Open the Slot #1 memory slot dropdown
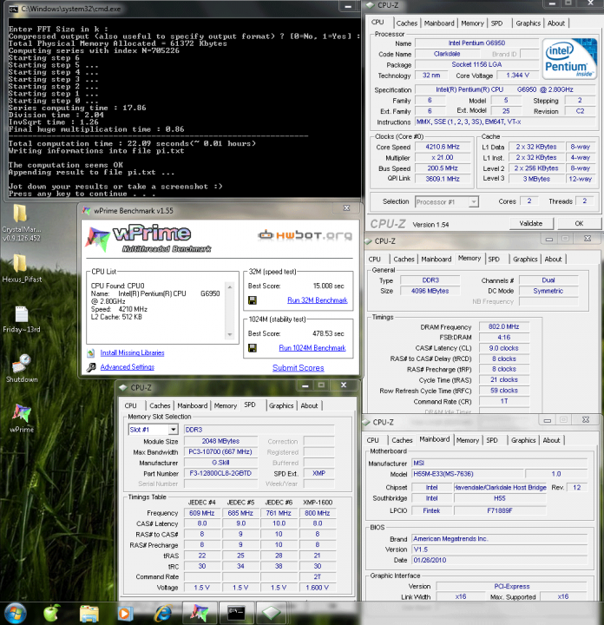Viewport: 604px width, 625px height. 173,430
